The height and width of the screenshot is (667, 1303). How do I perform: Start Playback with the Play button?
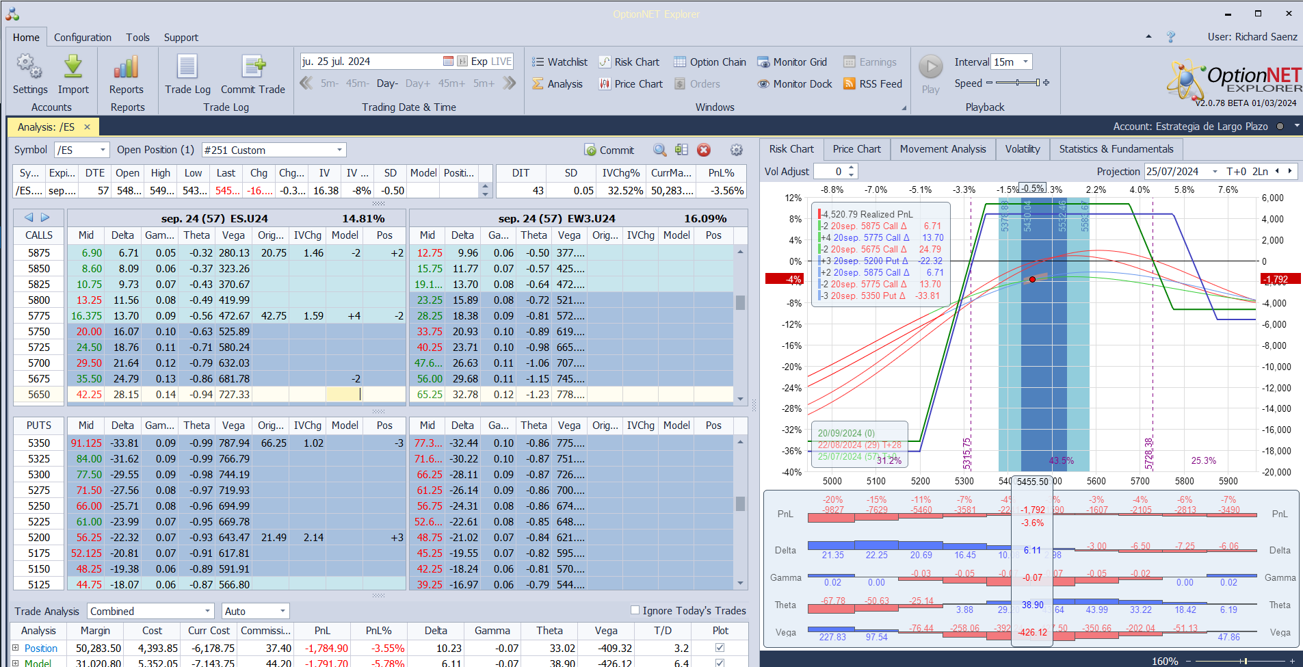tap(930, 67)
